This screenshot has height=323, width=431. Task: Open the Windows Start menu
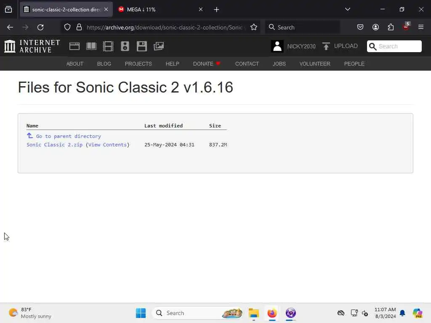click(x=141, y=313)
